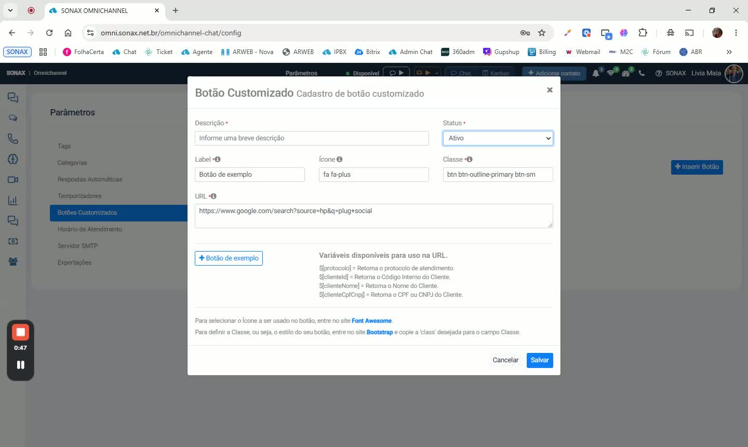748x447 pixels.
Task: Select Horário de Atendimento in parameters menu
Action: 90,229
